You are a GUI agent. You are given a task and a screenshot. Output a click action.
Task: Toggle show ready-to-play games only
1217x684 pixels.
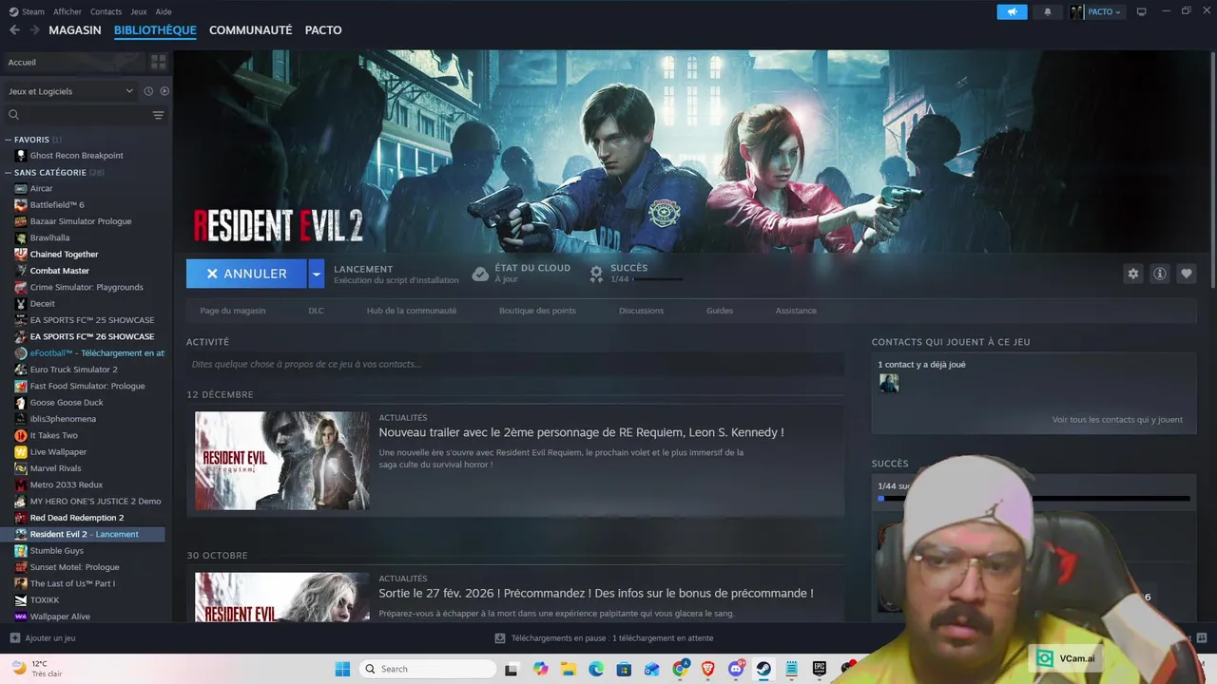(x=164, y=91)
